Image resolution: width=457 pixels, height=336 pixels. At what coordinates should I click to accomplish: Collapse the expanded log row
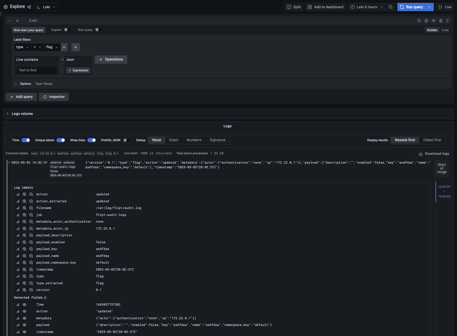[9, 163]
